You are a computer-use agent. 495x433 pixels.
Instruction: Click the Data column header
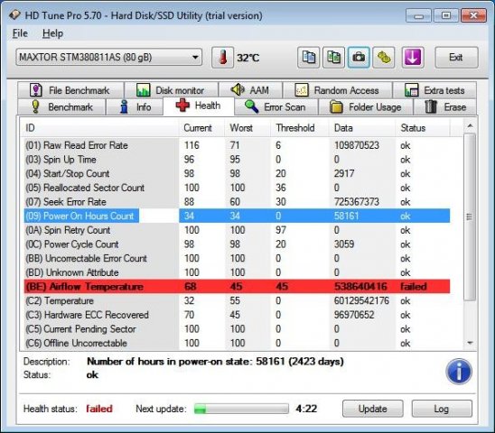362,128
